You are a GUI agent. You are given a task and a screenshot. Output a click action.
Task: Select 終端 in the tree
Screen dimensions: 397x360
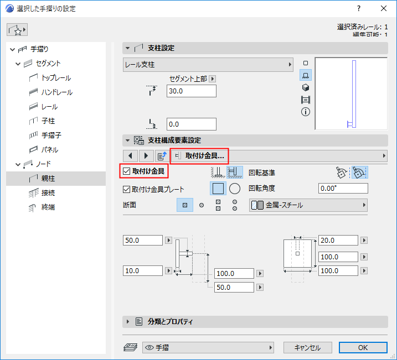pyautogui.click(x=48, y=207)
